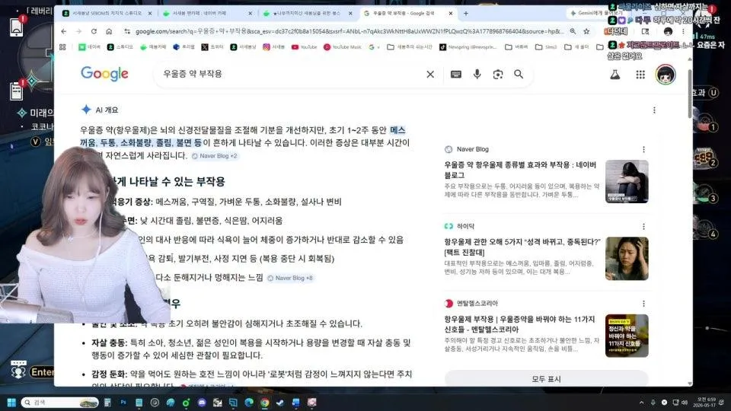Viewport: 731px width, 411px height.
Task: Open Search Labs flask icon
Action: (x=615, y=75)
